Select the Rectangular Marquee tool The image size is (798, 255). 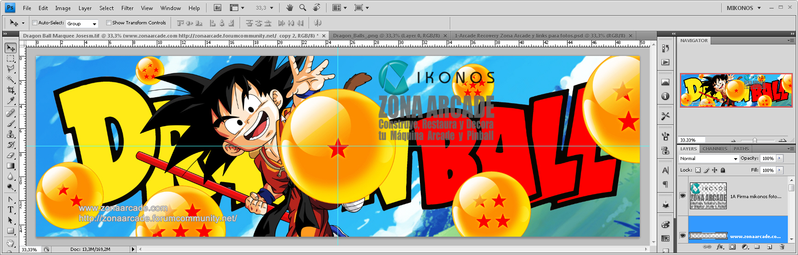coord(11,59)
